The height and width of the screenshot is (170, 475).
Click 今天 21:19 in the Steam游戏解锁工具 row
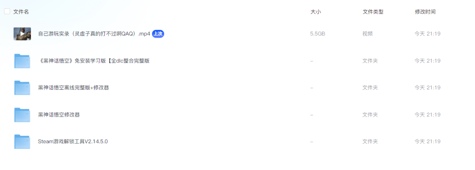click(x=427, y=142)
